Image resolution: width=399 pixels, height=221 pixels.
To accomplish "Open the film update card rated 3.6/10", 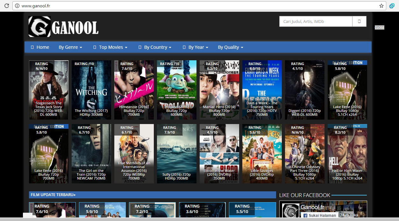I will tap(202, 210).
